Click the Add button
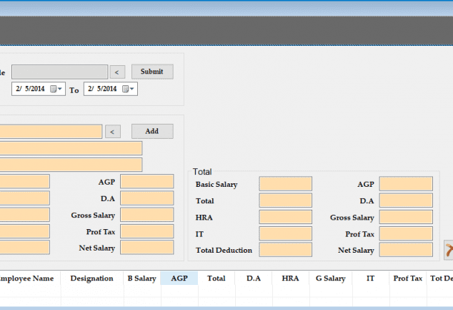This screenshot has height=310, width=453. click(152, 132)
